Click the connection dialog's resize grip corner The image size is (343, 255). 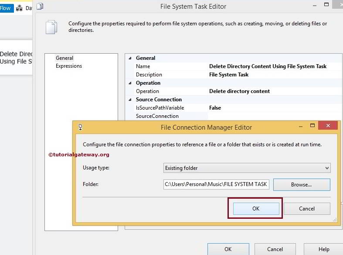click(x=334, y=220)
